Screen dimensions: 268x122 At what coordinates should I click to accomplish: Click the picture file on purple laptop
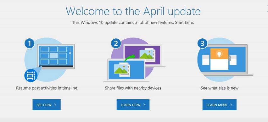[x=147, y=55]
